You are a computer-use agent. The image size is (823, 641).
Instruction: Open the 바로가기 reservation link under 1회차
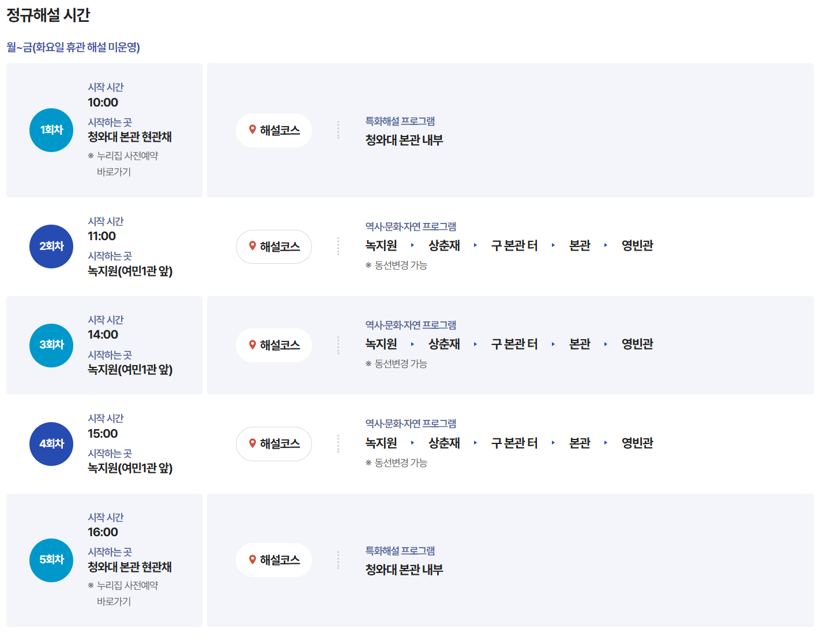click(114, 171)
